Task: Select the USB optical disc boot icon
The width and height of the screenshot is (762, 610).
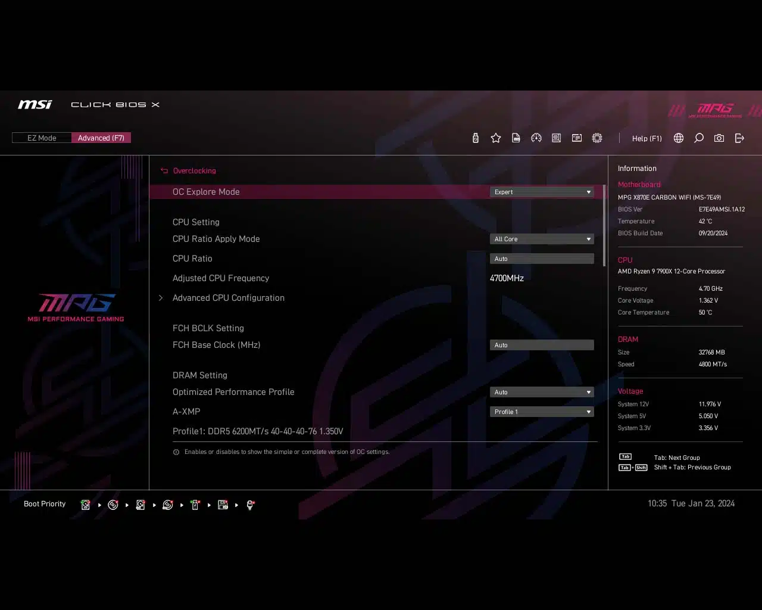Action: point(168,505)
